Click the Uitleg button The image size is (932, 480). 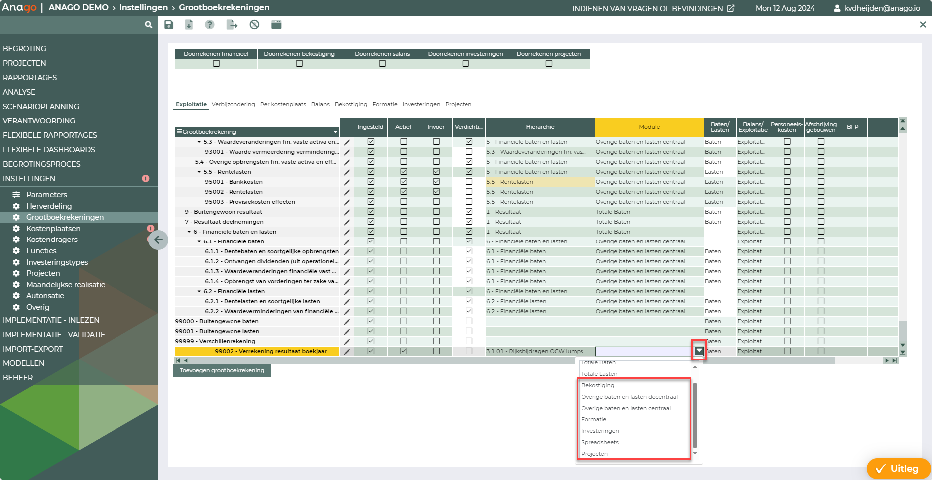898,468
